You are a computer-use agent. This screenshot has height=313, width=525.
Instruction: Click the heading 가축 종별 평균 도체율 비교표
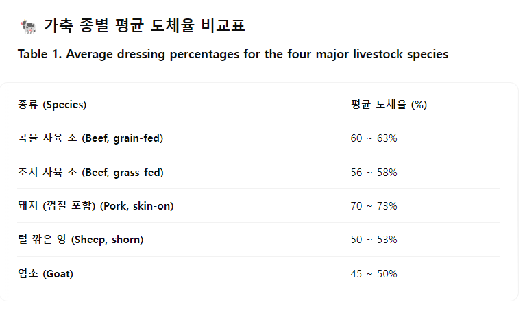145,26
